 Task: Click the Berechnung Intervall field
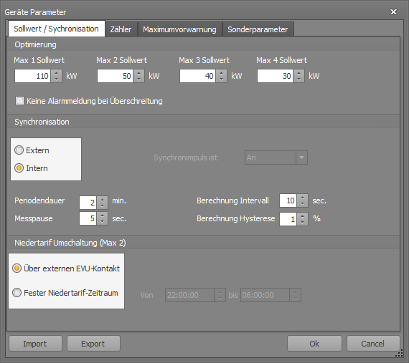click(288, 200)
